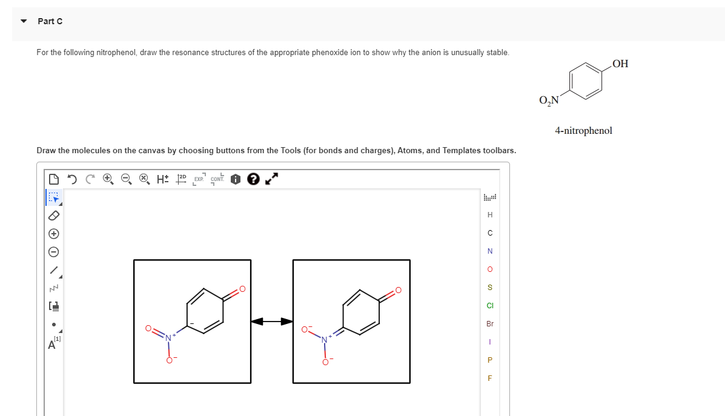This screenshot has width=725, height=416.
Task: Toggle implicit hydrogens with H± tool
Action: click(x=161, y=179)
